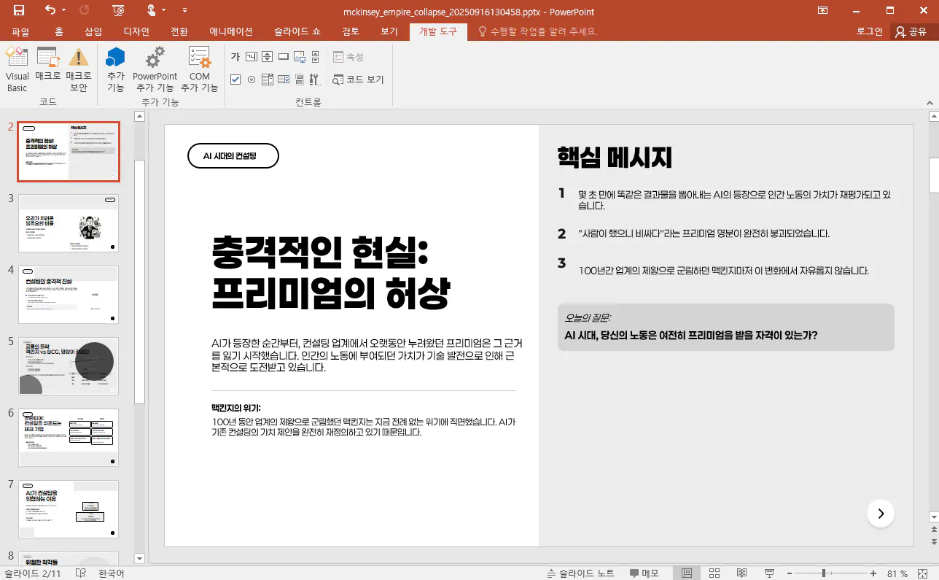
Task: Open COM add-ins (COM 추가 기능) dialog
Action: pos(199,69)
